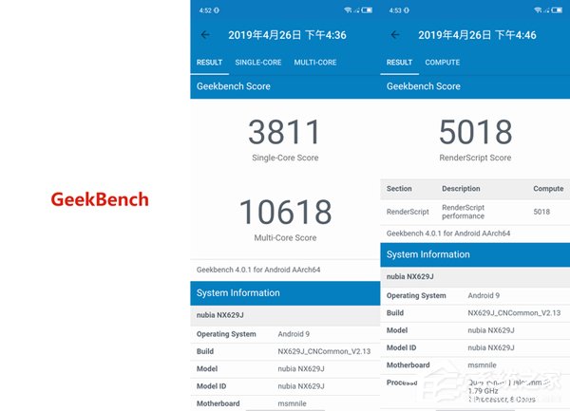Select Android 9 value in right screen
This screenshot has height=411, width=570.
(484, 295)
